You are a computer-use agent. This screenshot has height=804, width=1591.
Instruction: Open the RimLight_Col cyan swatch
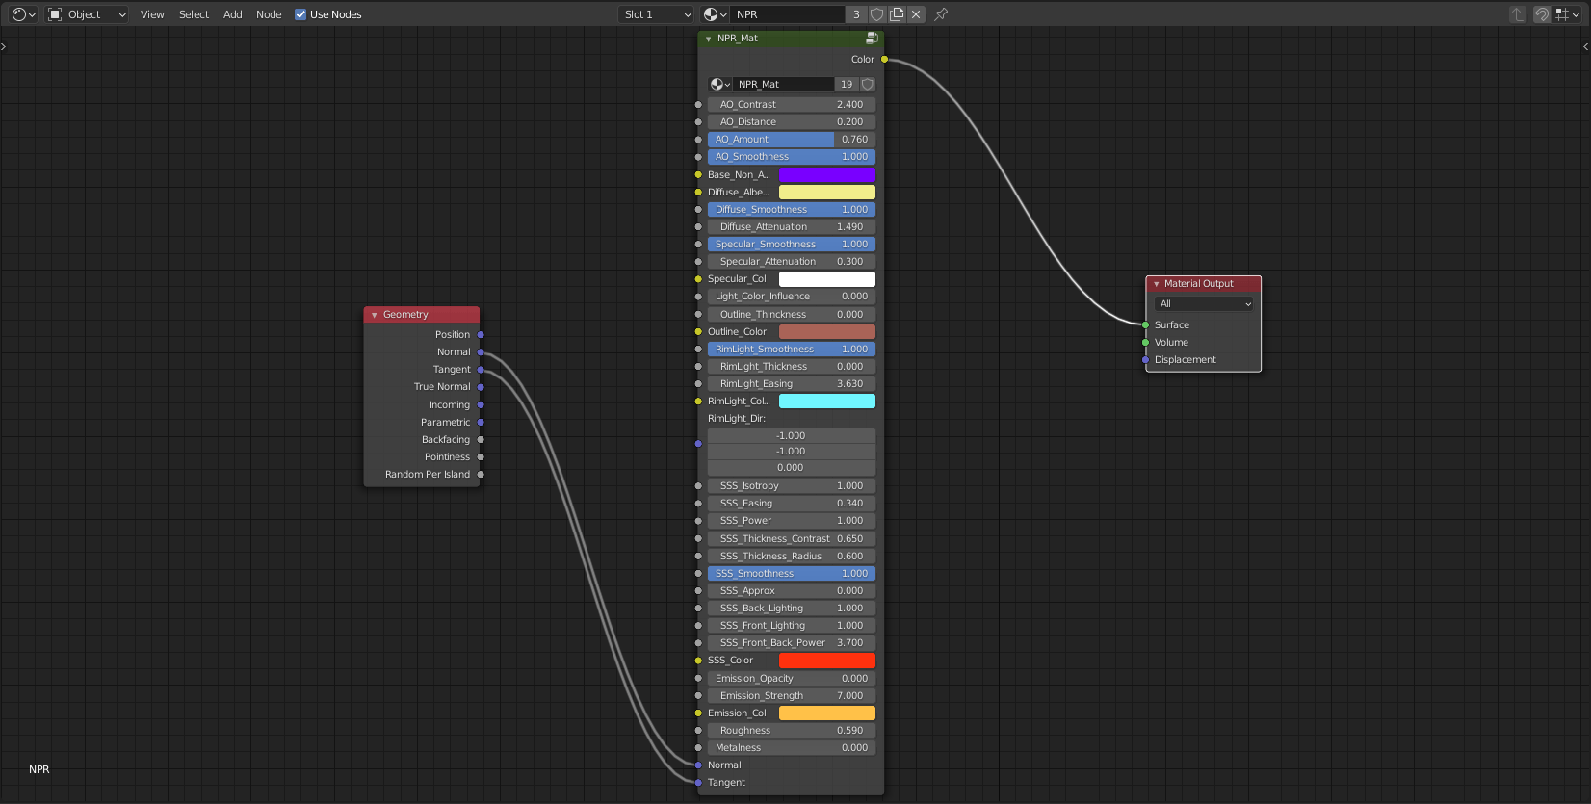[x=827, y=402]
